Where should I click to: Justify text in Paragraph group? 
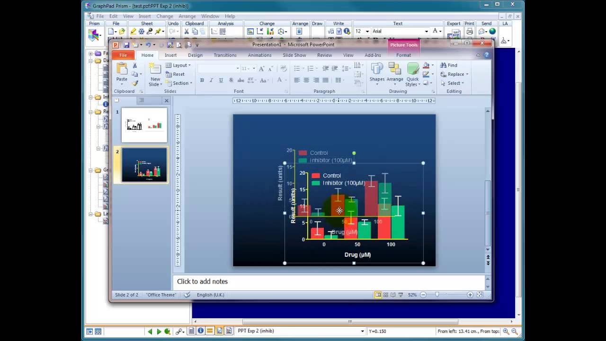(x=325, y=81)
